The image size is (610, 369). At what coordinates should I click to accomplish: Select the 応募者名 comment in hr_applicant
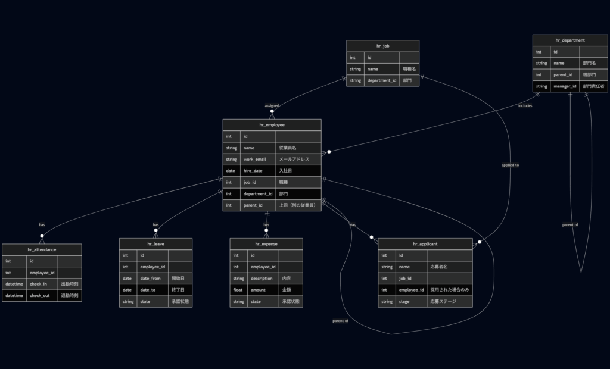point(450,267)
